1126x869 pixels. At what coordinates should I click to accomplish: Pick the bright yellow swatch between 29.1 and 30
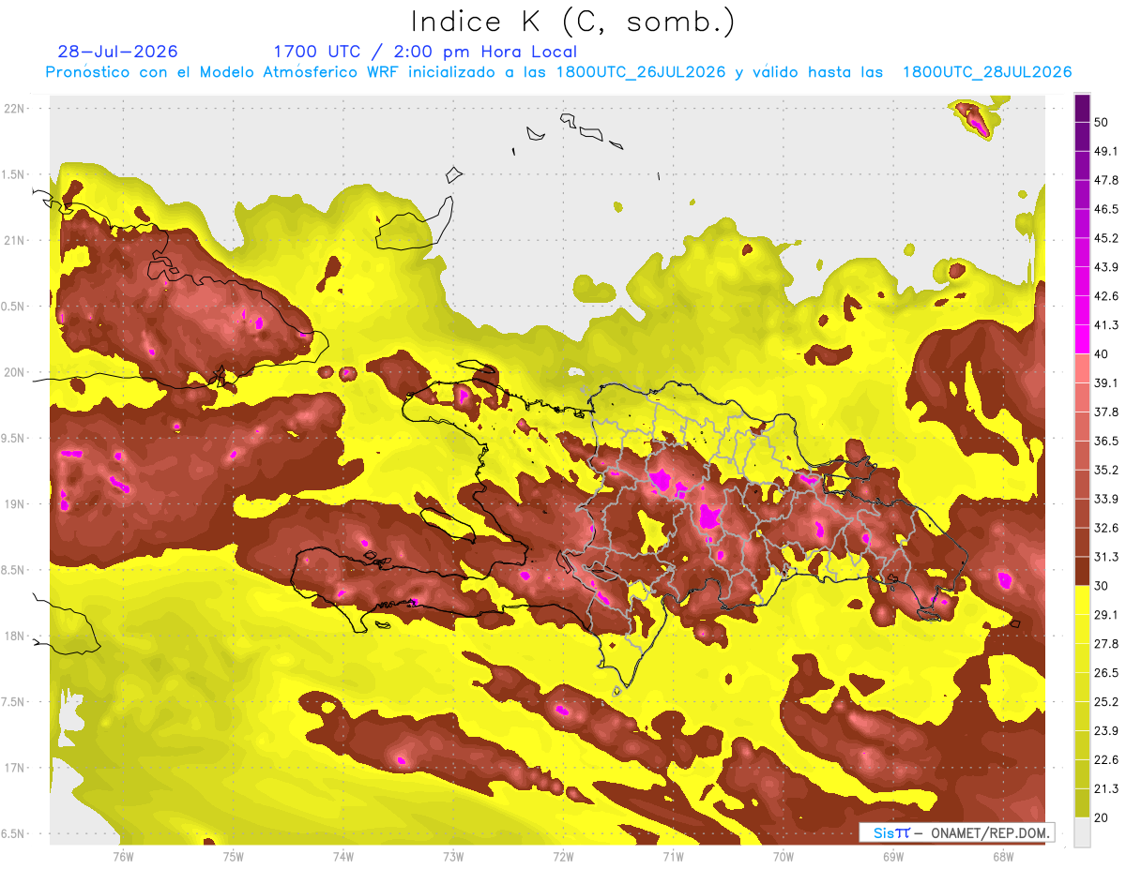point(1082,600)
